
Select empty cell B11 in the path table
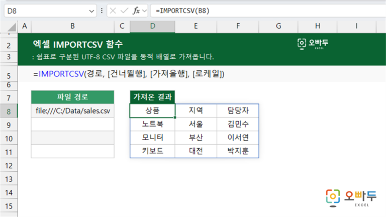(x=72, y=151)
